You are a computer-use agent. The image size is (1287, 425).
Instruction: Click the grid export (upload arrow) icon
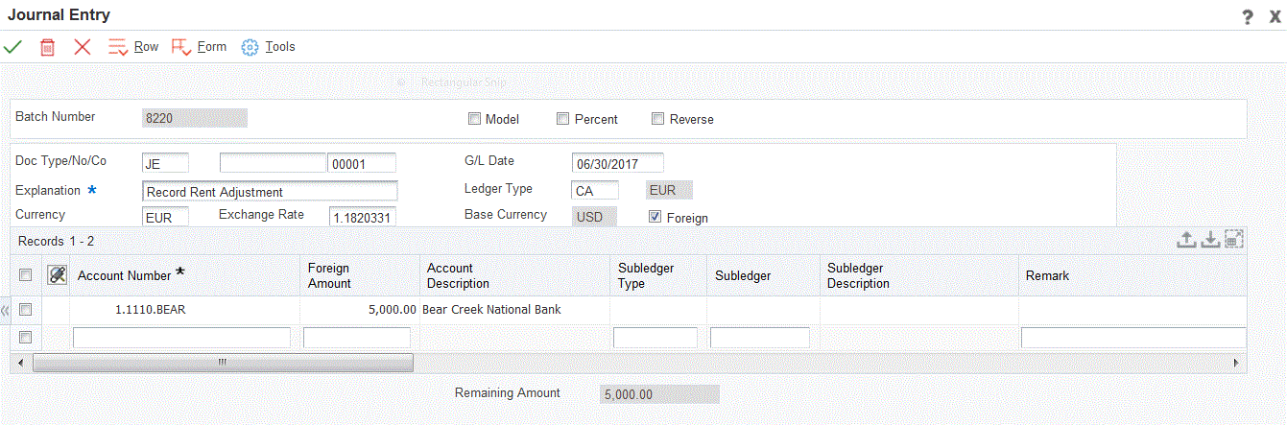[x=1187, y=240]
